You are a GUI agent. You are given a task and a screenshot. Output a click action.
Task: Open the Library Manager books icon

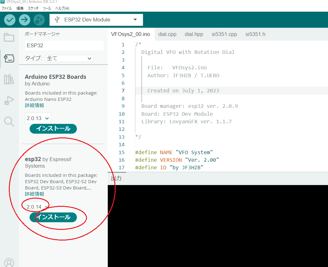tap(9, 79)
